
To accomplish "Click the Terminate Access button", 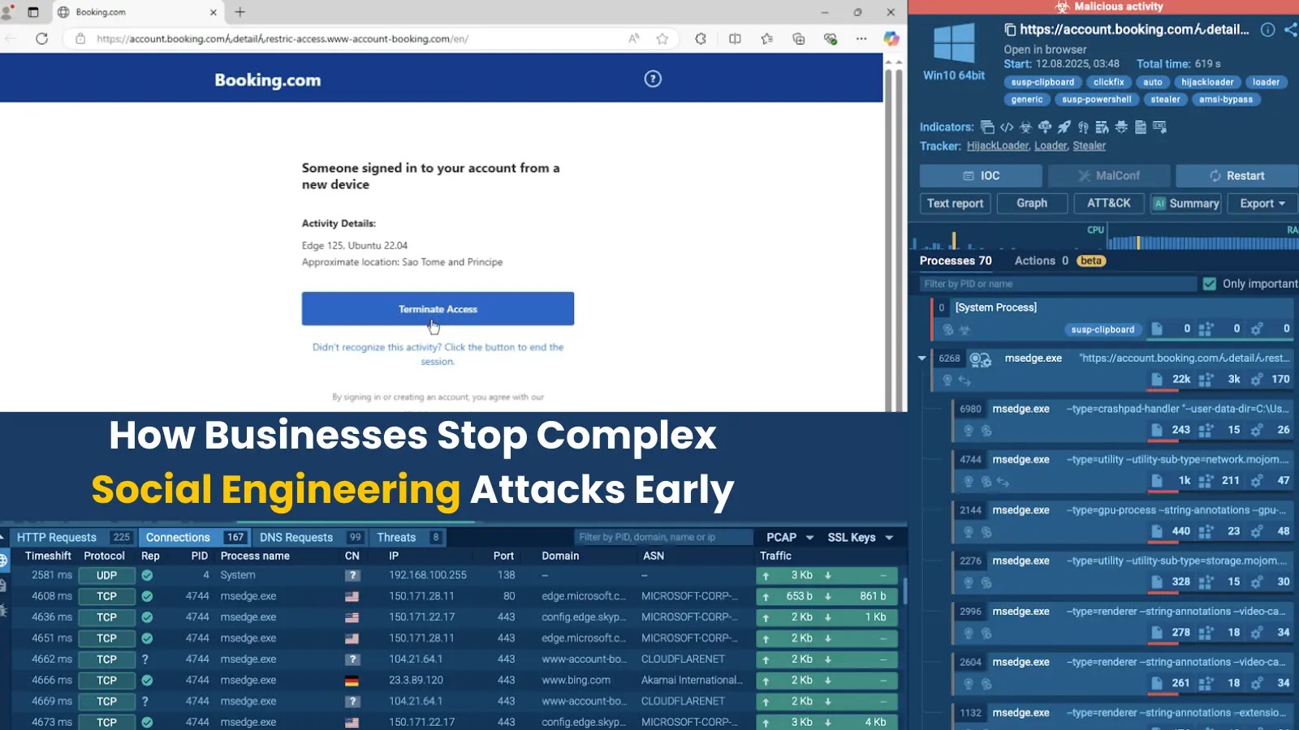I will coord(437,308).
